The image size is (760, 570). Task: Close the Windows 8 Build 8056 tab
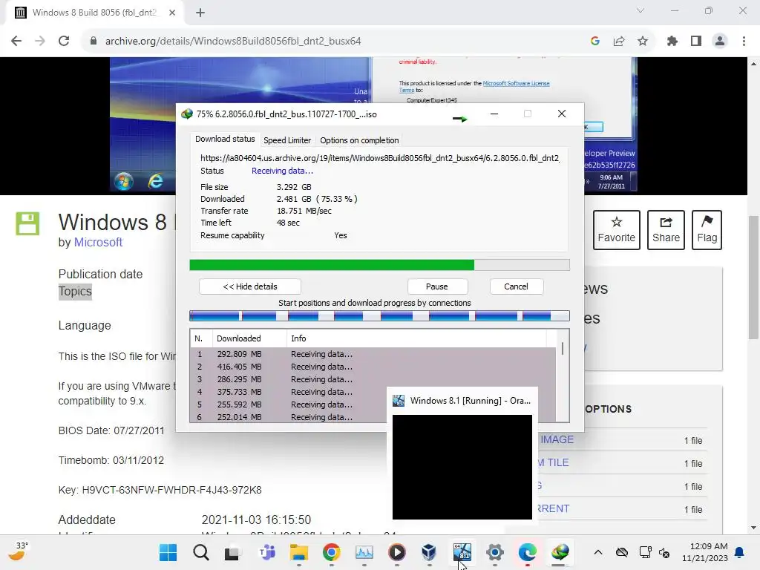(172, 13)
